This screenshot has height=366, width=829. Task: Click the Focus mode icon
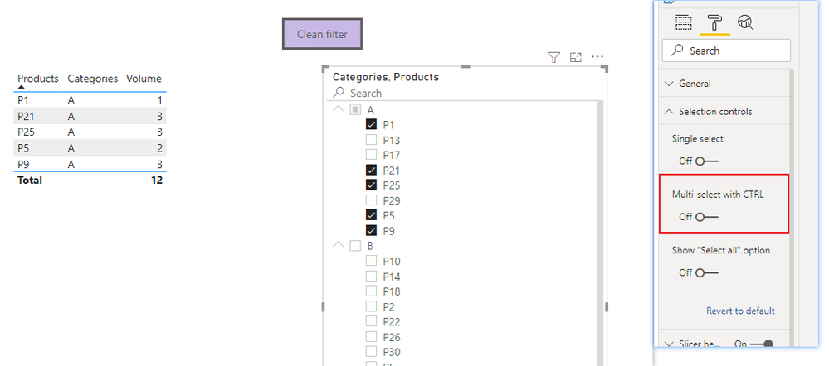tap(576, 57)
